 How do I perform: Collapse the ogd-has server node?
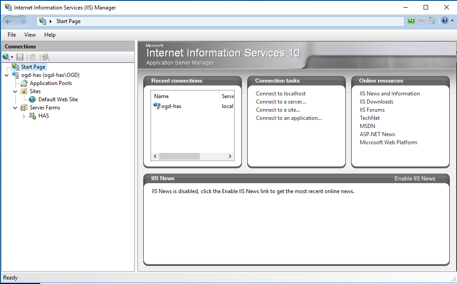pyautogui.click(x=6, y=75)
